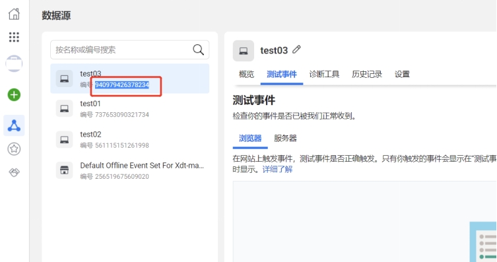Select the 浏览器 sub-tab
497x262 pixels.
click(250, 139)
